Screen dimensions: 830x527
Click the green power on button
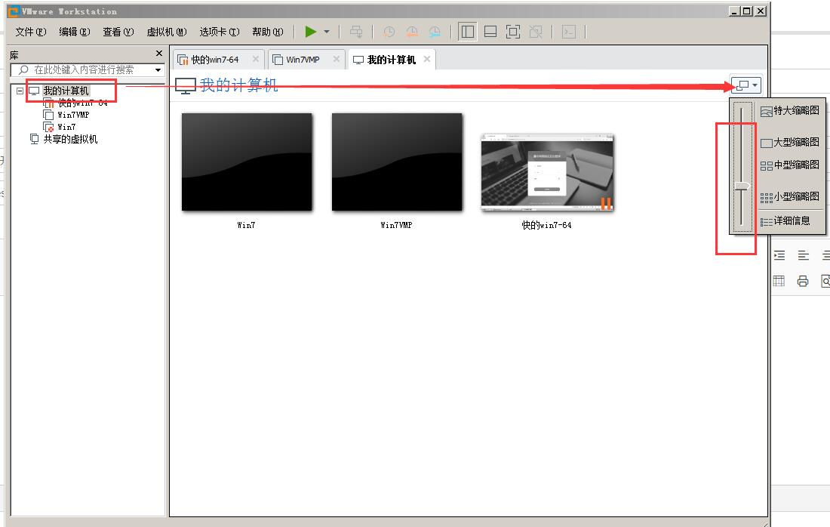coord(310,32)
